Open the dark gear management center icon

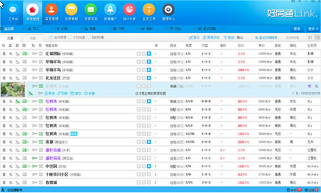169,12
